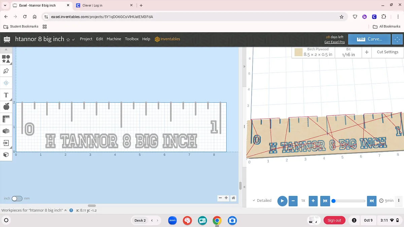Open the 3D cube tool

[6, 154]
